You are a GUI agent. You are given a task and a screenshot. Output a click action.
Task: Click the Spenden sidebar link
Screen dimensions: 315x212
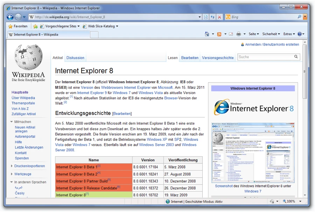tap(22, 158)
